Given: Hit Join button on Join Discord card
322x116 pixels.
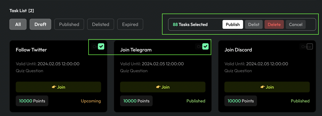Looking at the screenshot, I should pos(267,87).
